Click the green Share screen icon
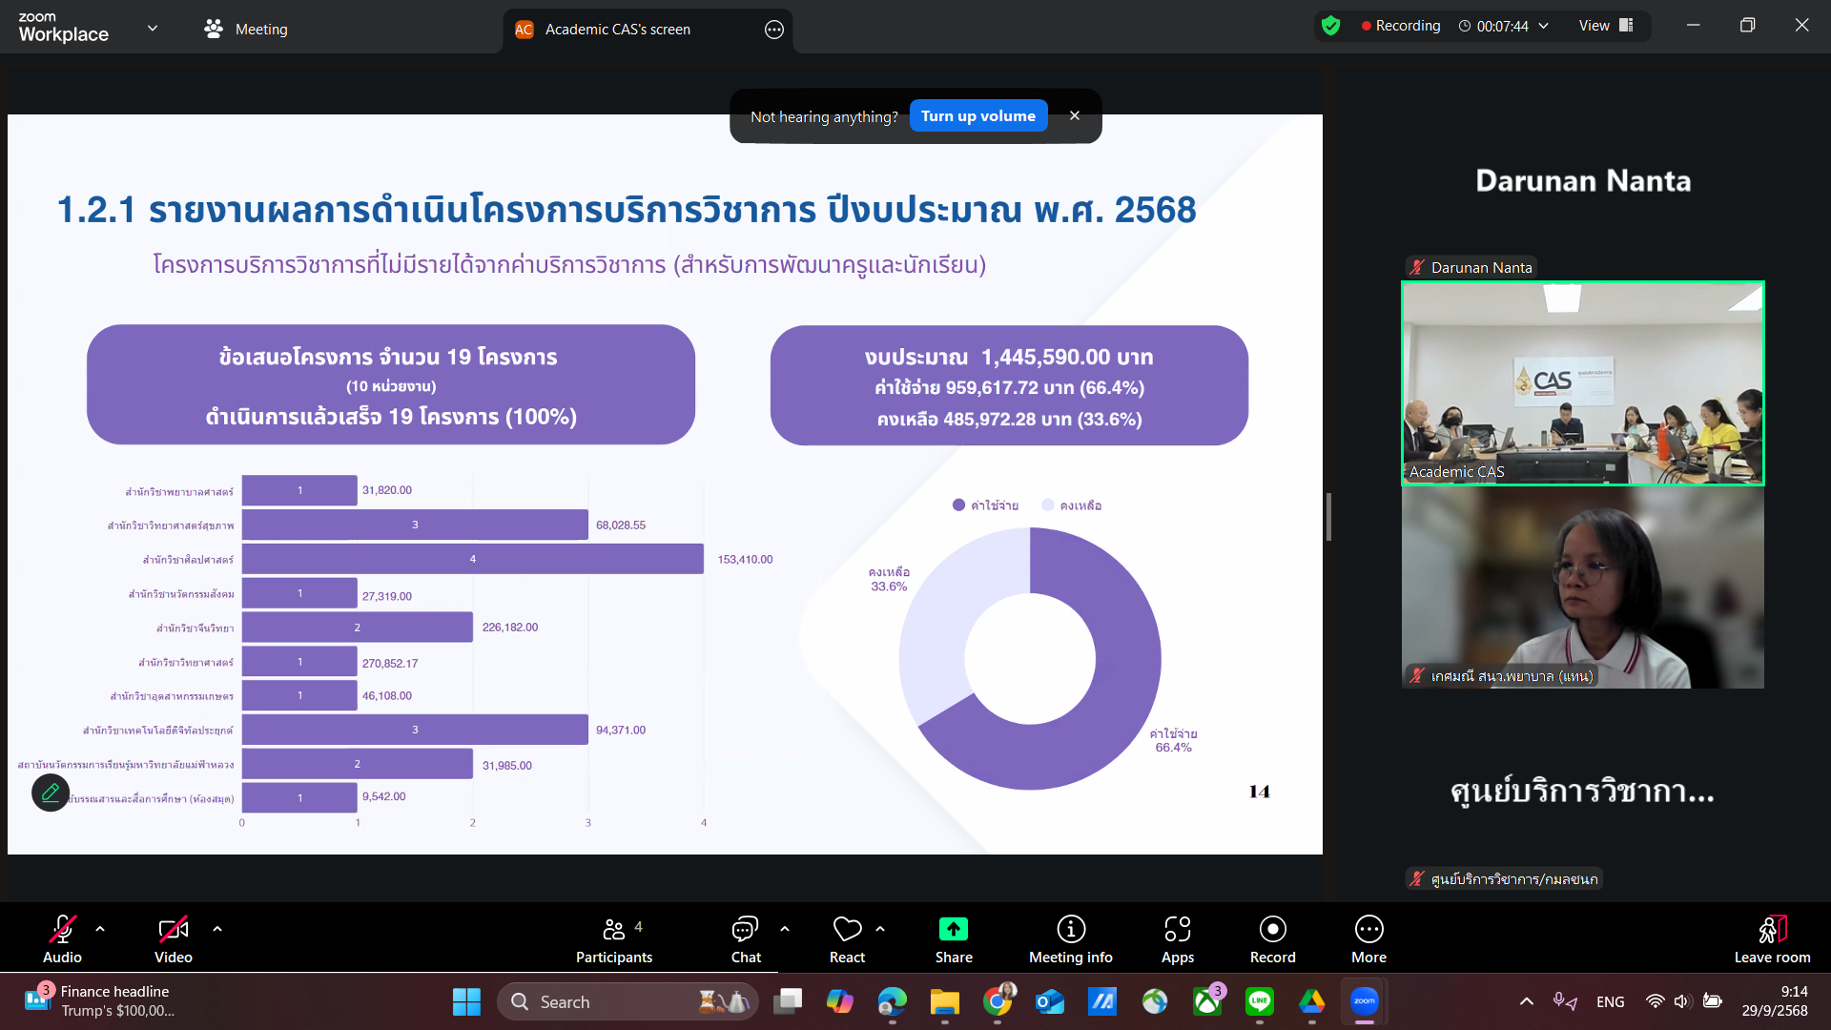 click(953, 929)
